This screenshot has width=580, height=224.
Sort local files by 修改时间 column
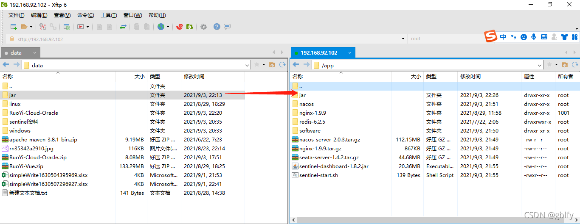[213, 77]
